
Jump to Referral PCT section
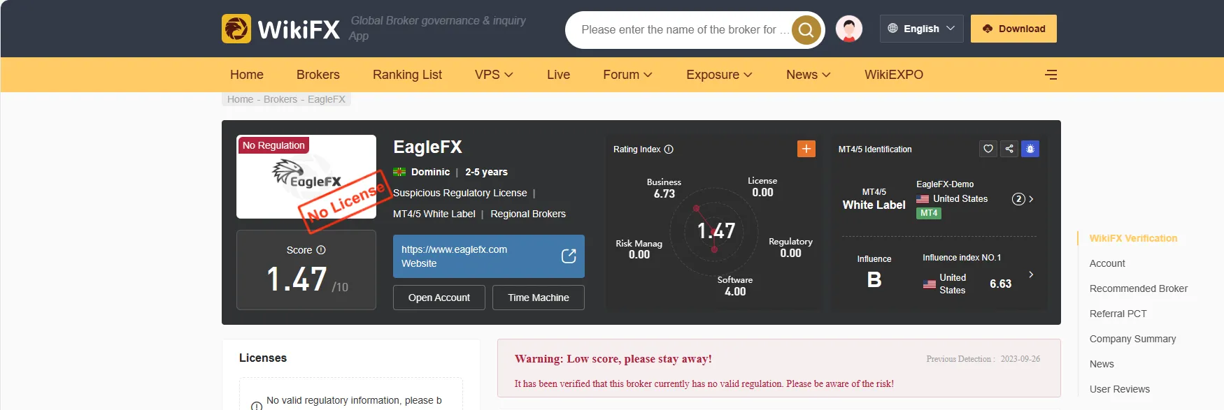pos(1118,314)
